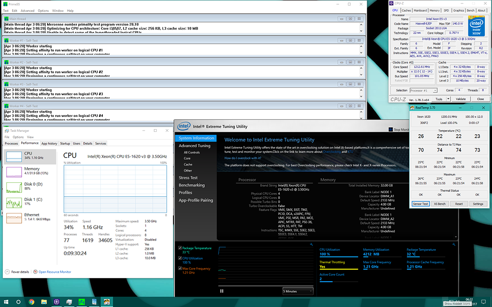Open the Windows Start menu
Screen dimensions: 492x307
(6, 302)
